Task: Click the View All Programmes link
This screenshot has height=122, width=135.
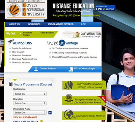Action: [25, 117]
